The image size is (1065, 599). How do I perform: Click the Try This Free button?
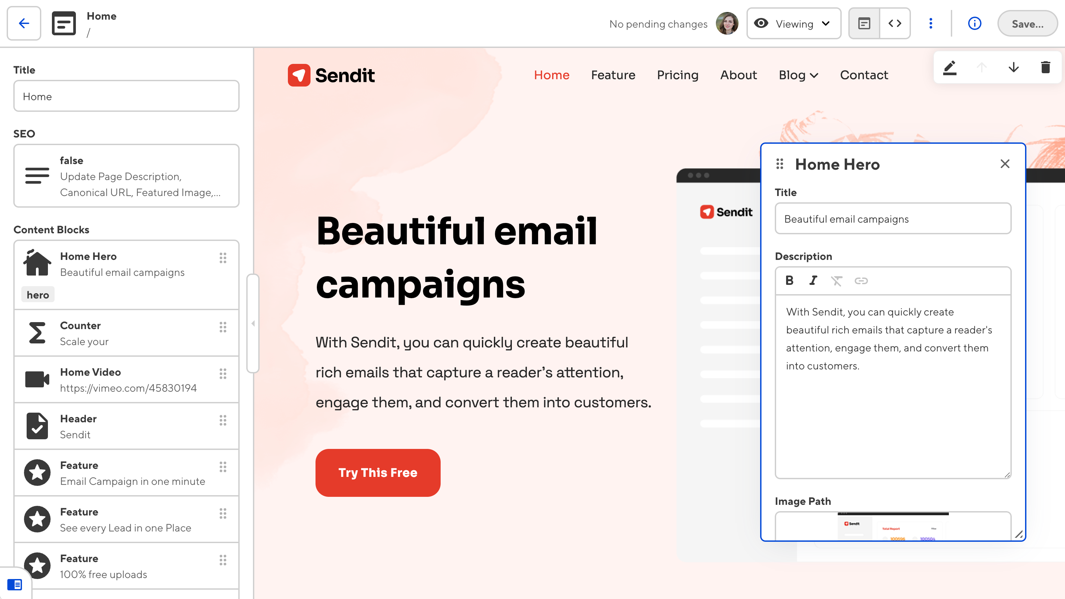pos(377,473)
